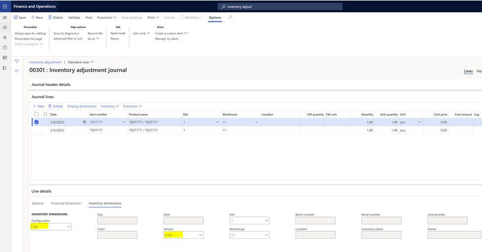Image resolution: width=482 pixels, height=252 pixels.
Task: Select the Options tab
Action: click(x=215, y=17)
